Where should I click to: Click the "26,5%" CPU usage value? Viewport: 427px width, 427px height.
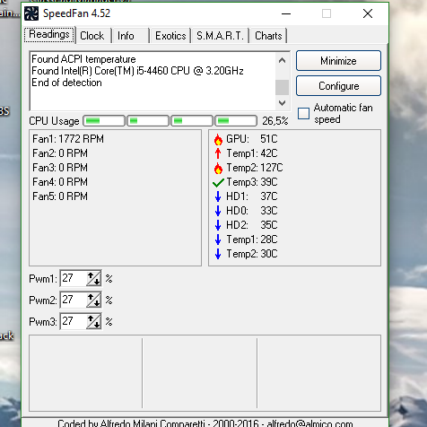coord(275,121)
